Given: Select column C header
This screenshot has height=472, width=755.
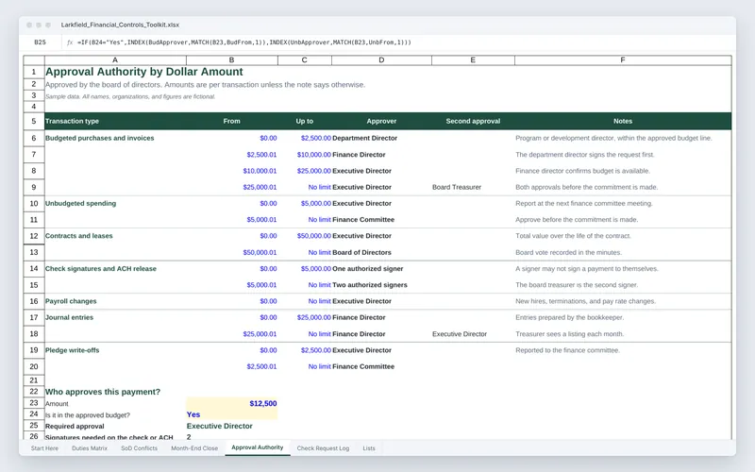Looking at the screenshot, I should coord(304,60).
